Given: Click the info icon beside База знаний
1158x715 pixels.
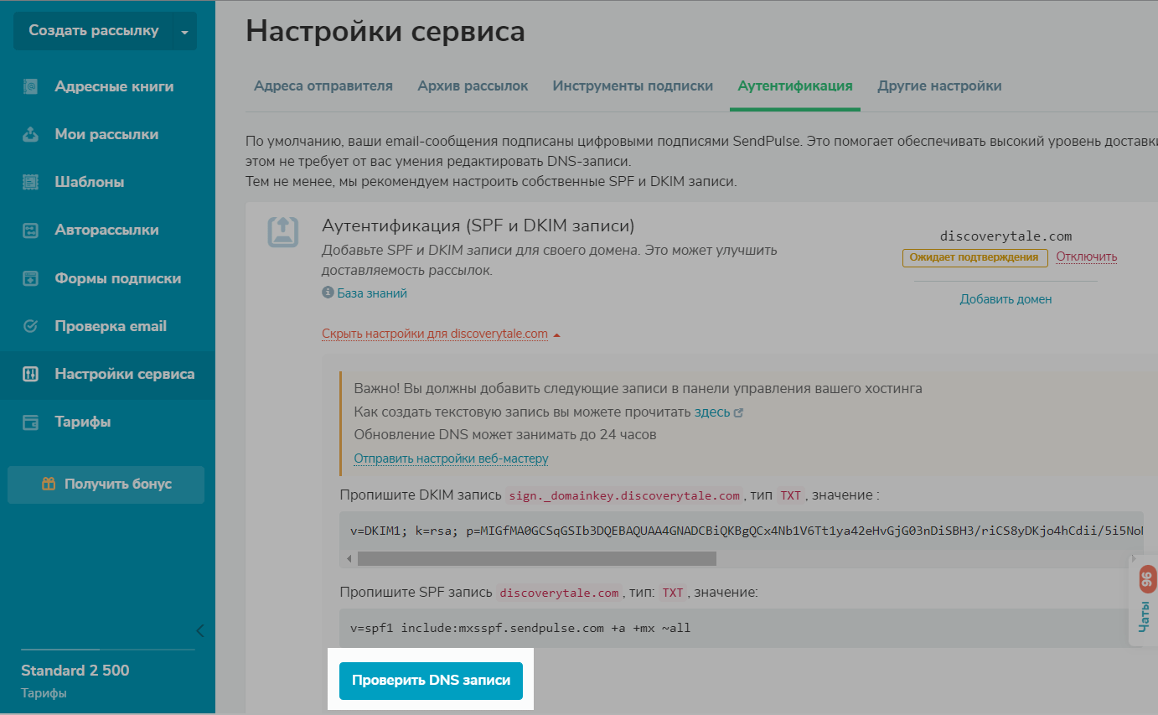Looking at the screenshot, I should (328, 293).
